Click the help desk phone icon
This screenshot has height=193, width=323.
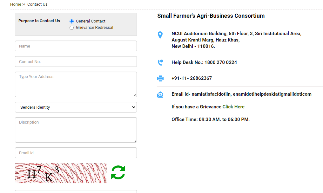coord(160,62)
